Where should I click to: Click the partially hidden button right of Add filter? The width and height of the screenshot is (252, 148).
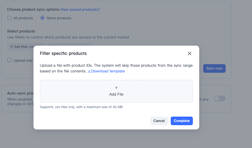pyautogui.click(x=69, y=44)
